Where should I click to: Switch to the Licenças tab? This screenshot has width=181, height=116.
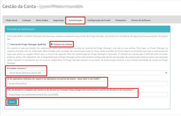click(x=26, y=20)
